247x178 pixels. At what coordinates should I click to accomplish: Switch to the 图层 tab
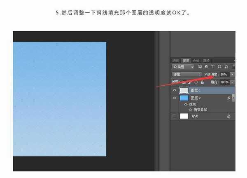click(186, 61)
